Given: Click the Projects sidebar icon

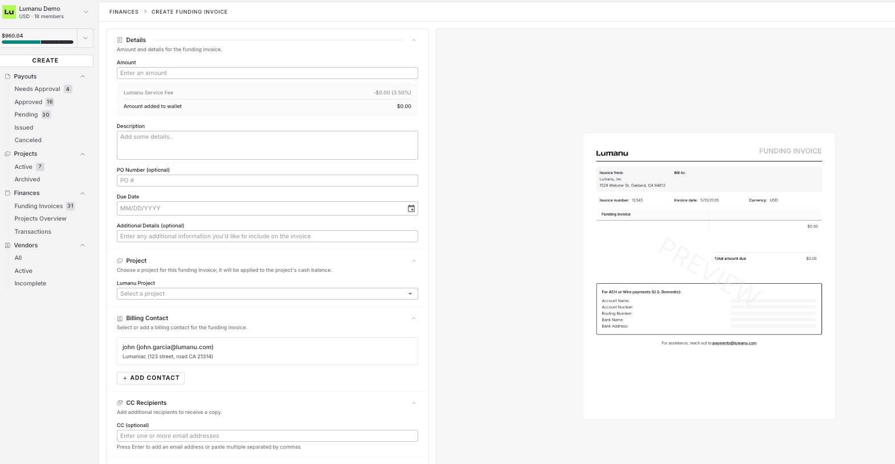Looking at the screenshot, I should click(x=7, y=154).
